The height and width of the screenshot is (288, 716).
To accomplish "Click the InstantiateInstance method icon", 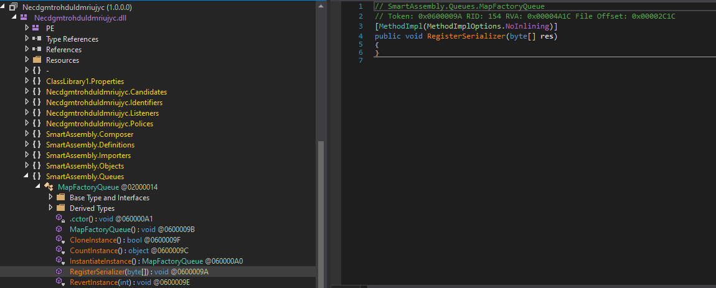I will 60,261.
